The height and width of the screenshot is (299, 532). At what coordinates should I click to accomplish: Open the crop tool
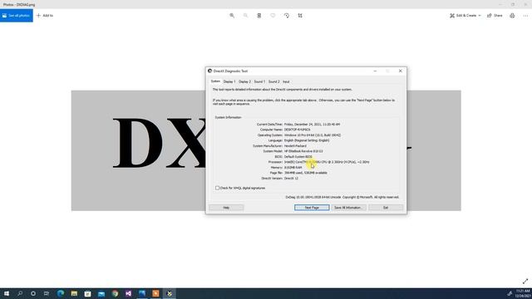[x=300, y=16]
